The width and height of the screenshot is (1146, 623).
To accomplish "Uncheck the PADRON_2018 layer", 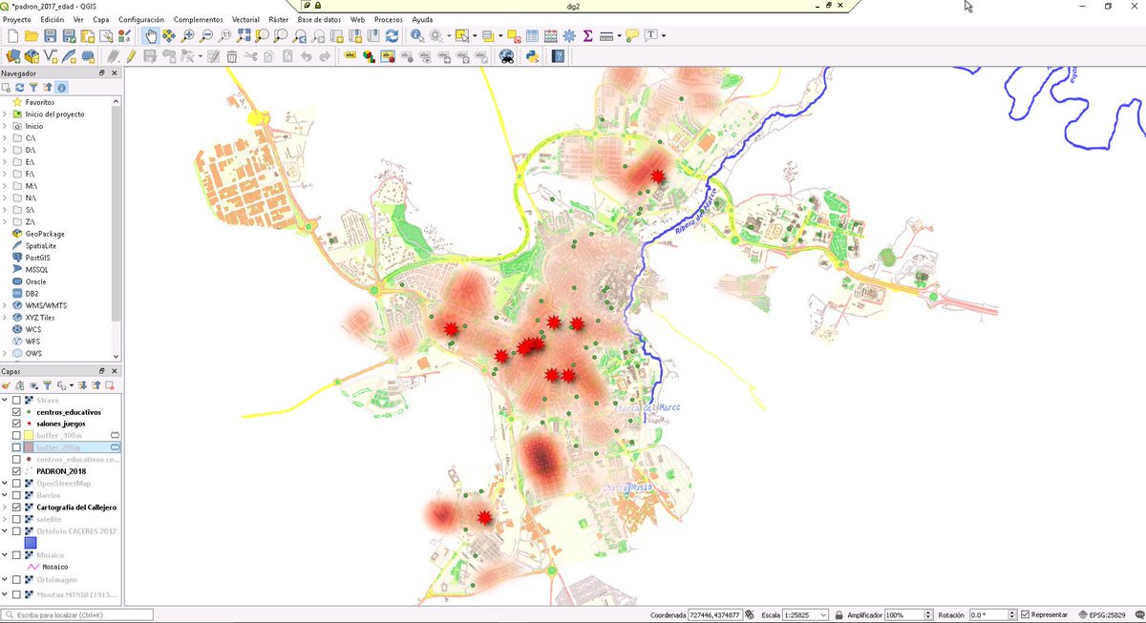I will tap(16, 471).
